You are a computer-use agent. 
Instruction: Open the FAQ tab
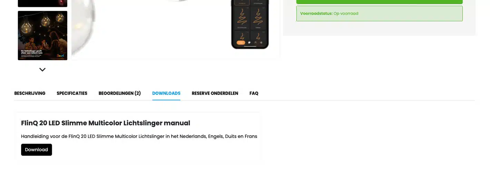click(254, 93)
